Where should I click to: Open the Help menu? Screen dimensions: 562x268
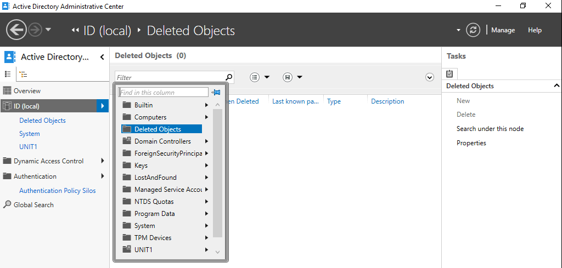[x=535, y=30]
